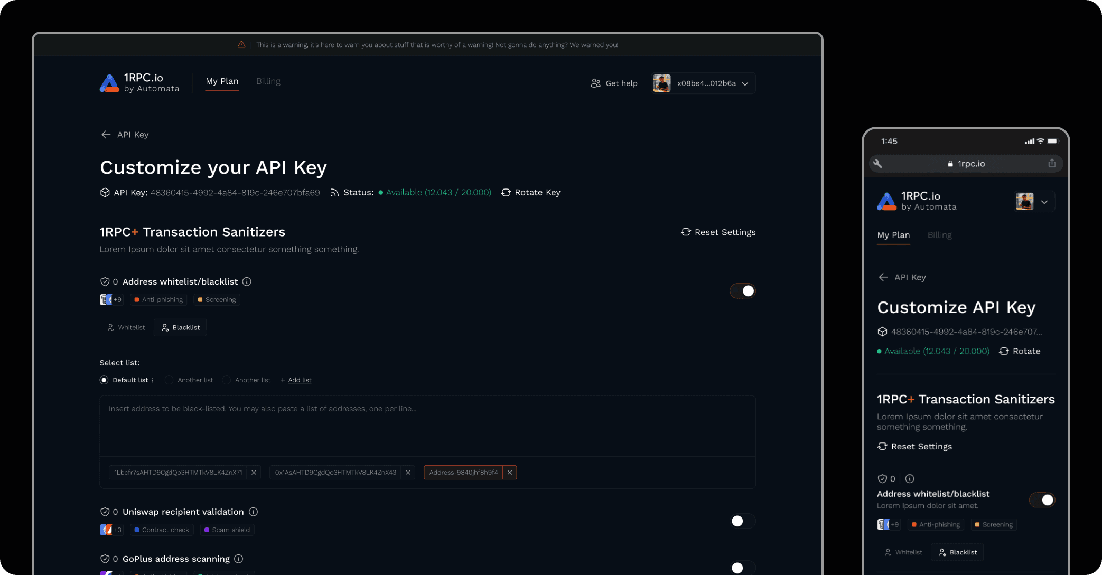Click info icon next to Address whitelist/blacklist
This screenshot has width=1102, height=575.
pyautogui.click(x=247, y=282)
